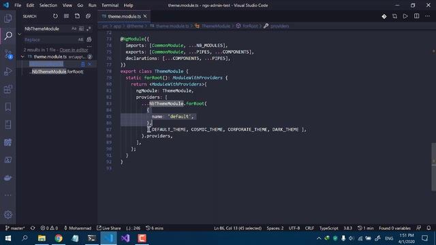Click Live Share in the status bar
Image resolution: width=436 pixels, height=245 pixels.
pyautogui.click(x=109, y=228)
